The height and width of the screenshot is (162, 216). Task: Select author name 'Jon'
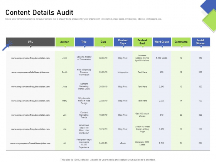pos(65,115)
